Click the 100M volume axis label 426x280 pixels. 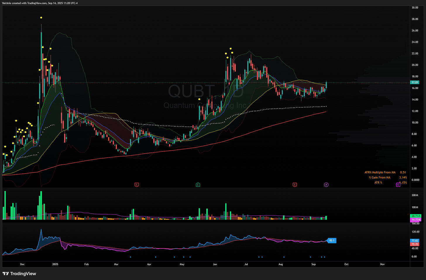[415, 207]
